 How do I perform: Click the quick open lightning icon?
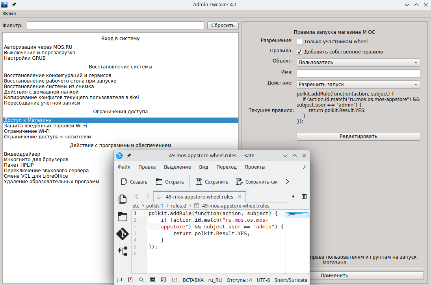click(293, 197)
